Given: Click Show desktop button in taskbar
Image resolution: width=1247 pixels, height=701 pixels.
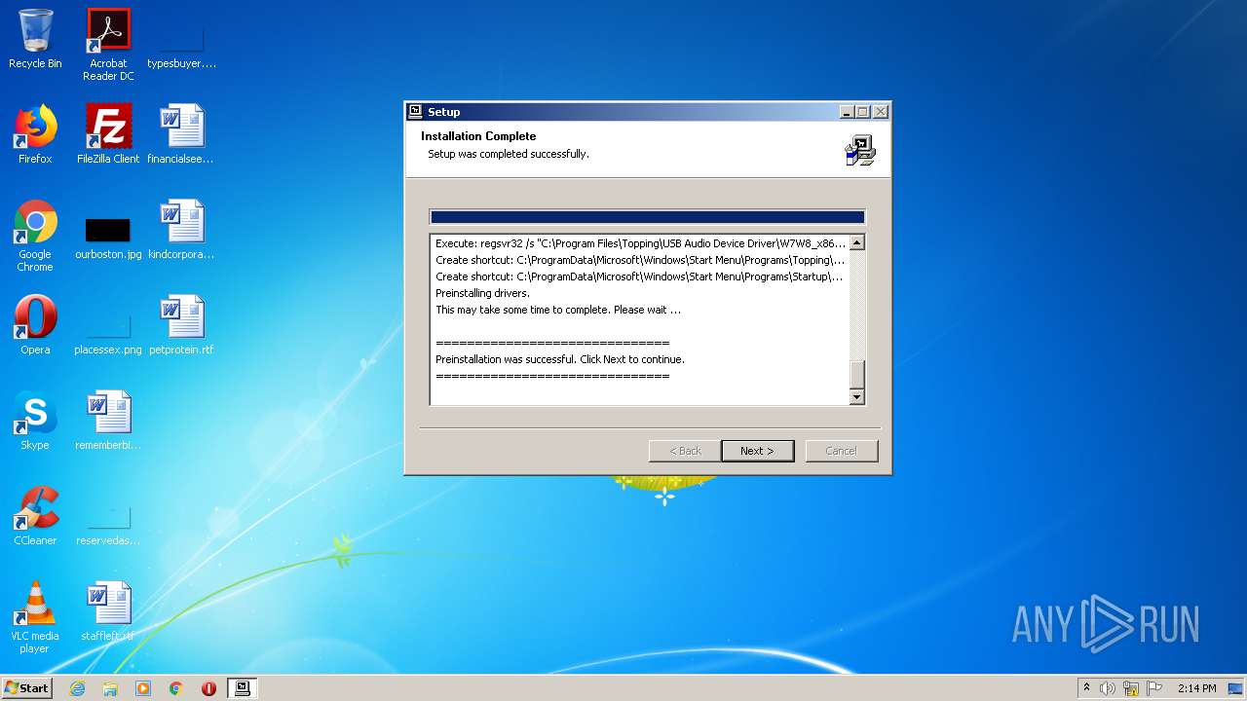Looking at the screenshot, I should (1236, 688).
